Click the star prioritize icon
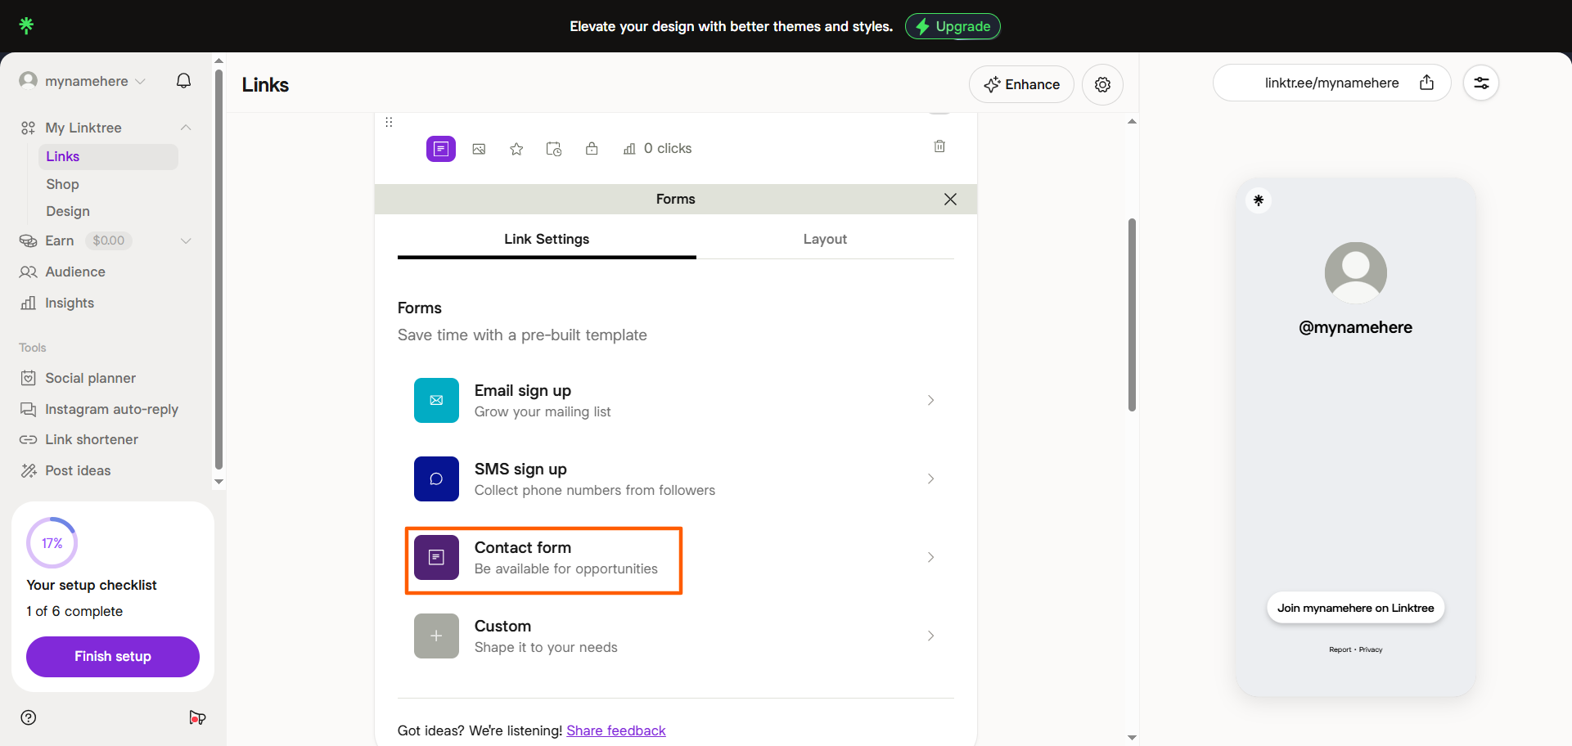1572x746 pixels. coord(516,149)
